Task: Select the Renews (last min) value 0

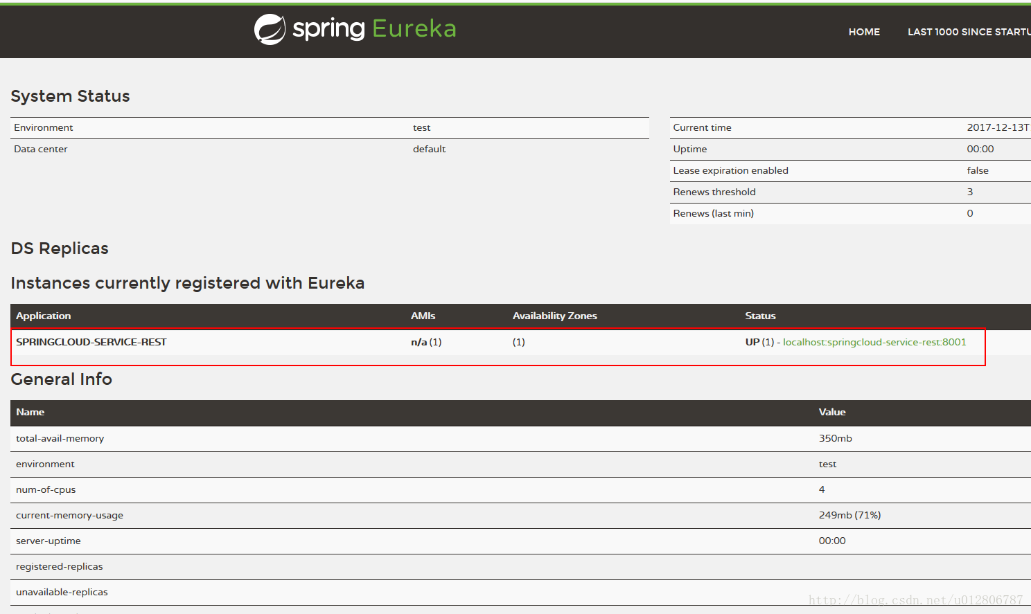Action: (970, 213)
